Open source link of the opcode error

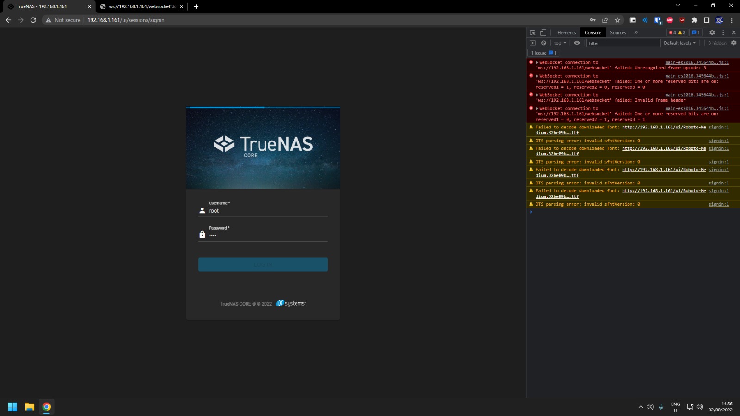point(697,62)
